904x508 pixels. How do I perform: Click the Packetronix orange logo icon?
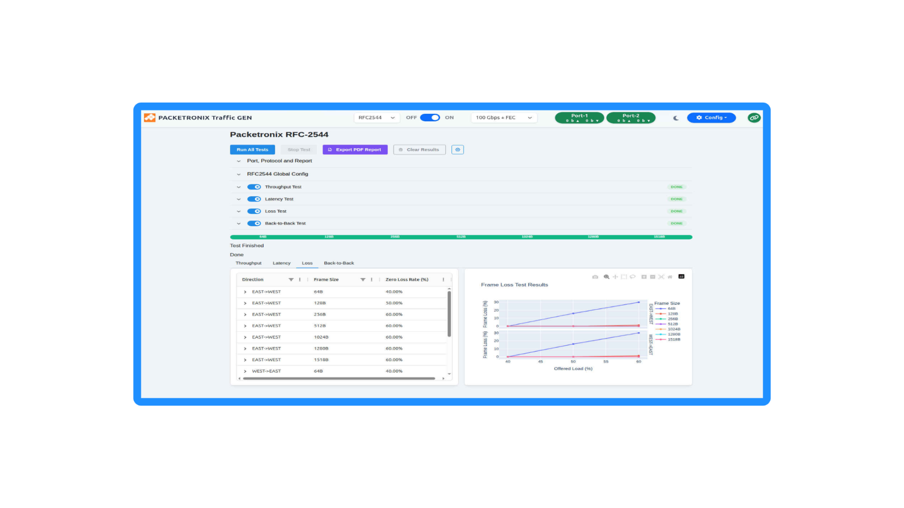(x=150, y=118)
